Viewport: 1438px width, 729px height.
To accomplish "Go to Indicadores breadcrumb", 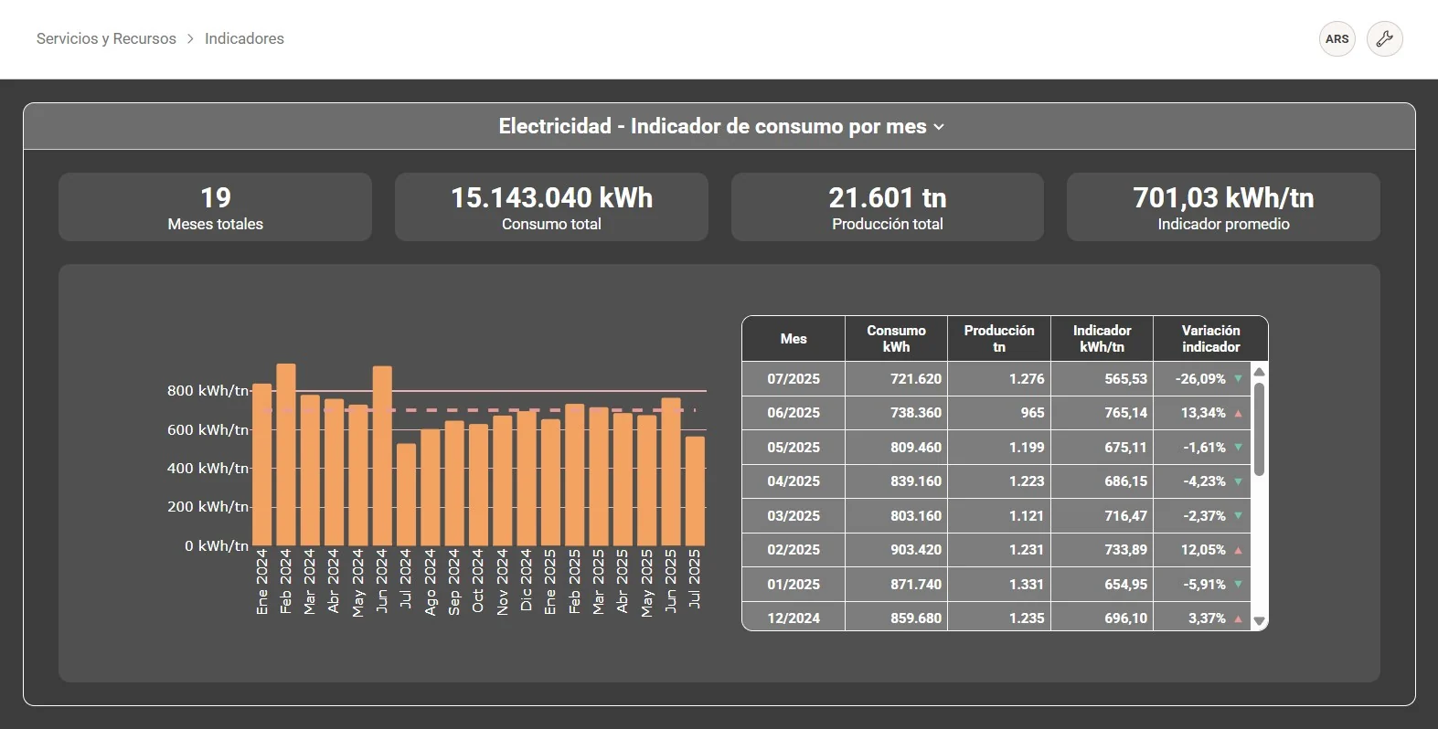I will click(x=244, y=38).
